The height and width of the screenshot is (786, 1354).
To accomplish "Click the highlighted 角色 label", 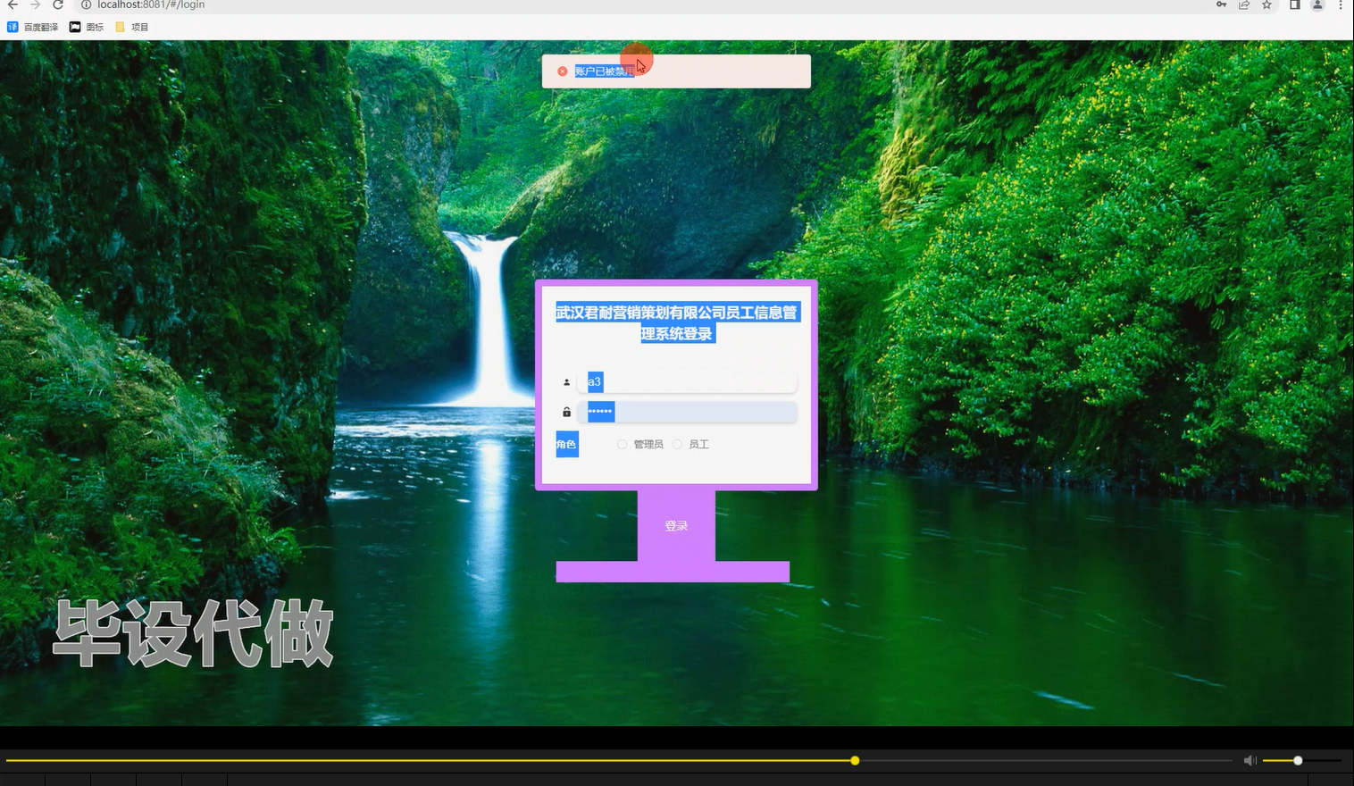I will [x=567, y=444].
